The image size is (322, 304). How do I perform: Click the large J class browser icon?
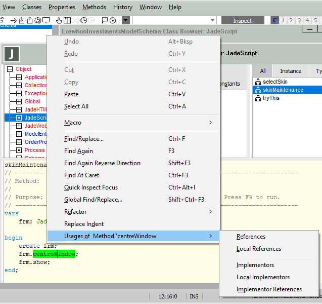coord(12,54)
